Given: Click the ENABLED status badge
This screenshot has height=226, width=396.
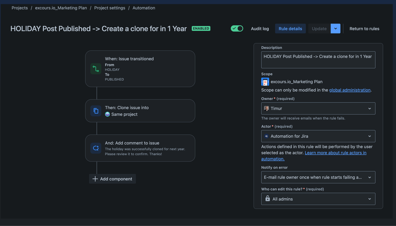Looking at the screenshot, I should point(201,28).
